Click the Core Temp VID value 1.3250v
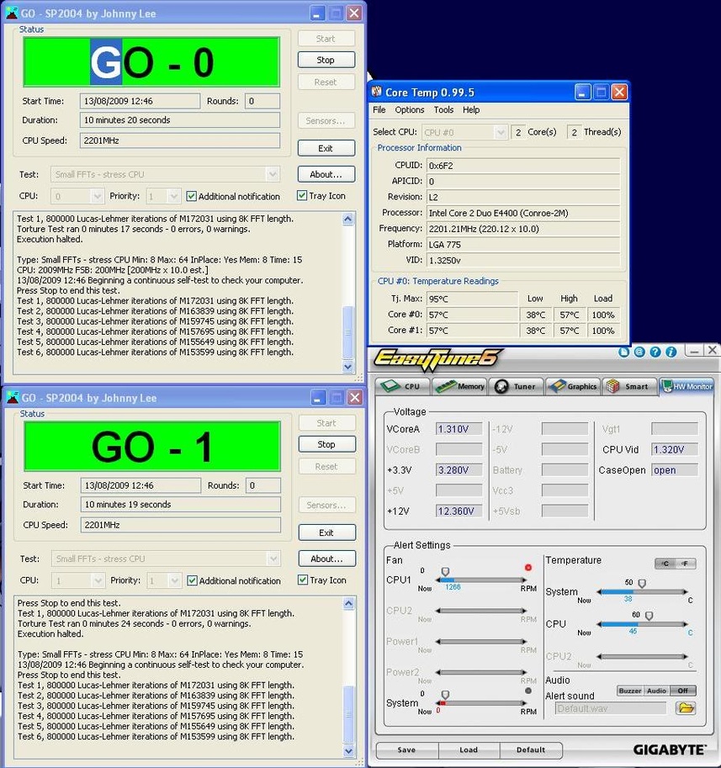 point(523,260)
